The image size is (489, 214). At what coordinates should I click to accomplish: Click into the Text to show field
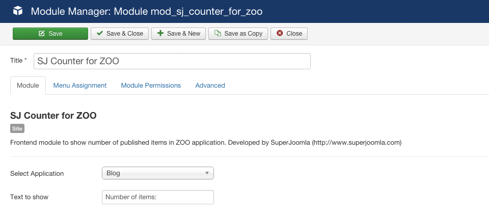point(157,197)
